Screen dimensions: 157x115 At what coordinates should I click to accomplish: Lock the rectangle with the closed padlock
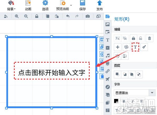tap(133, 38)
